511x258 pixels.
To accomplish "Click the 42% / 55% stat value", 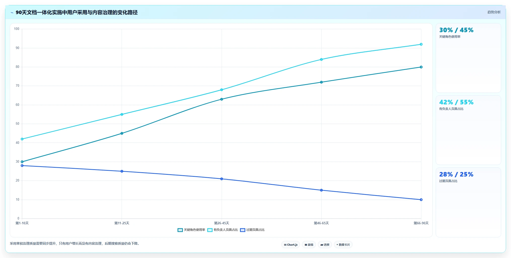I will pyautogui.click(x=456, y=102).
